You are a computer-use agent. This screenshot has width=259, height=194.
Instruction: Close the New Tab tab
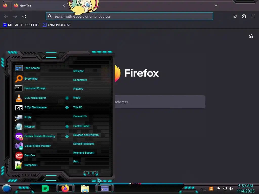tap(63, 6)
